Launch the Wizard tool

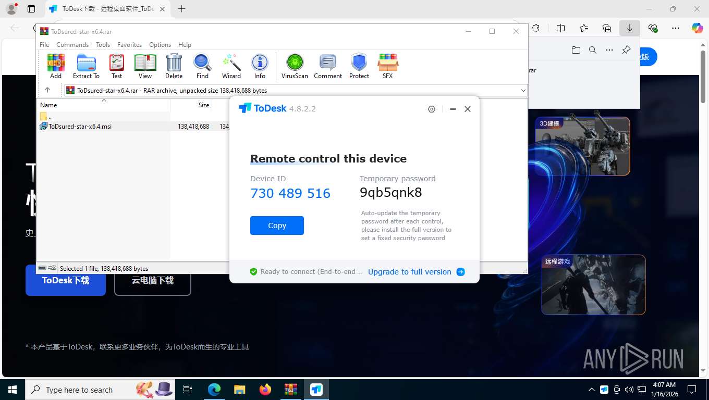point(231,66)
